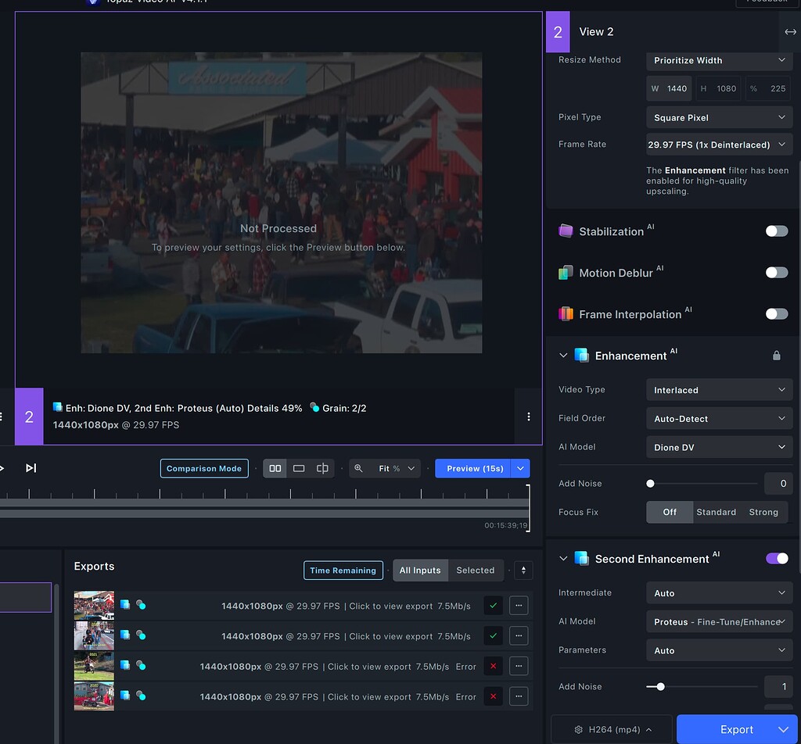
Task: Select the side-by-side comparison view icon
Action: (275, 467)
